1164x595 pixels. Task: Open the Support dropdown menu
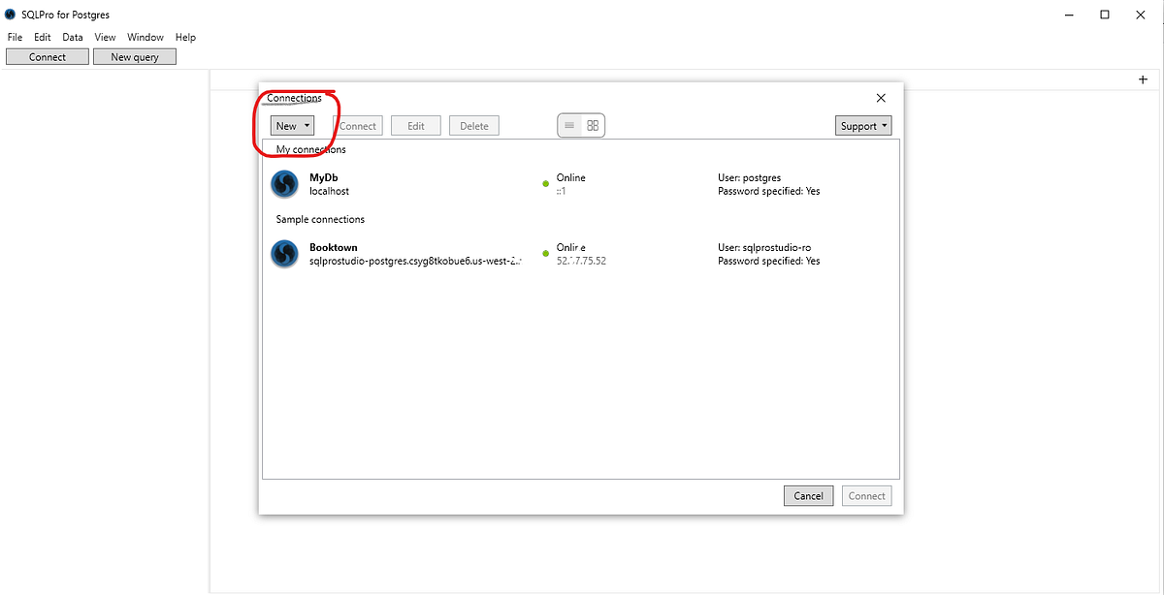click(862, 125)
